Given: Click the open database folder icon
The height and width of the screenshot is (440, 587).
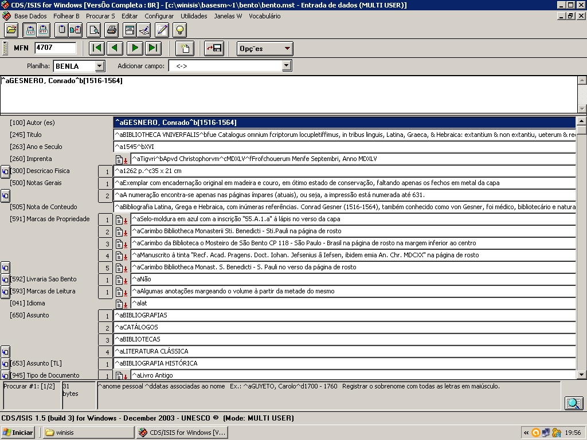Looking at the screenshot, I should click(11, 30).
